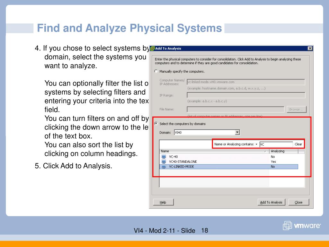Viewport: 329px width, 247px height.
Task: Select 'Manually specify the computers' radio button
Action: tap(156, 71)
